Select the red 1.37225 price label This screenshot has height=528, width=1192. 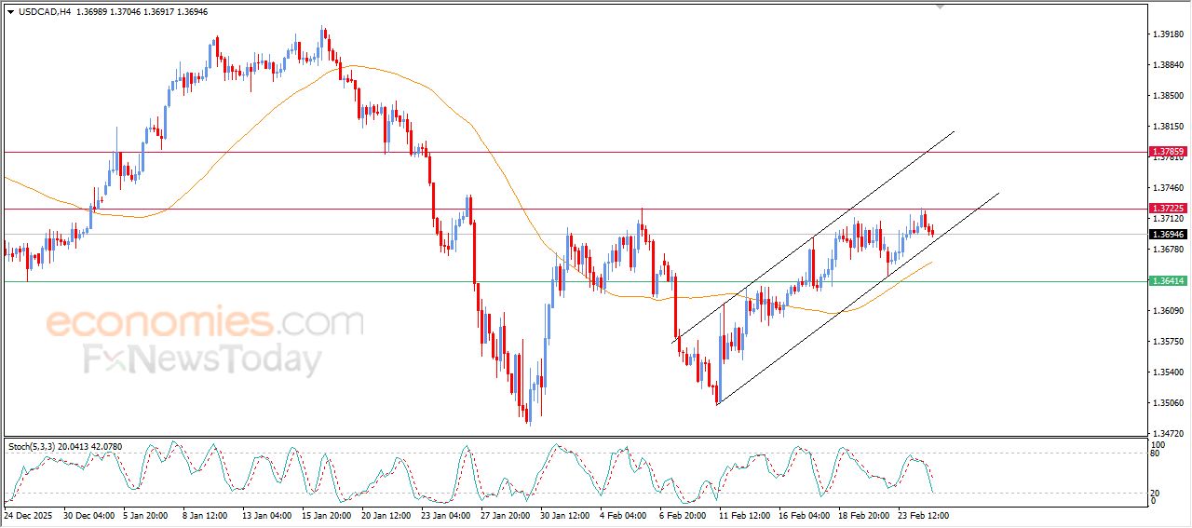[1168, 209]
